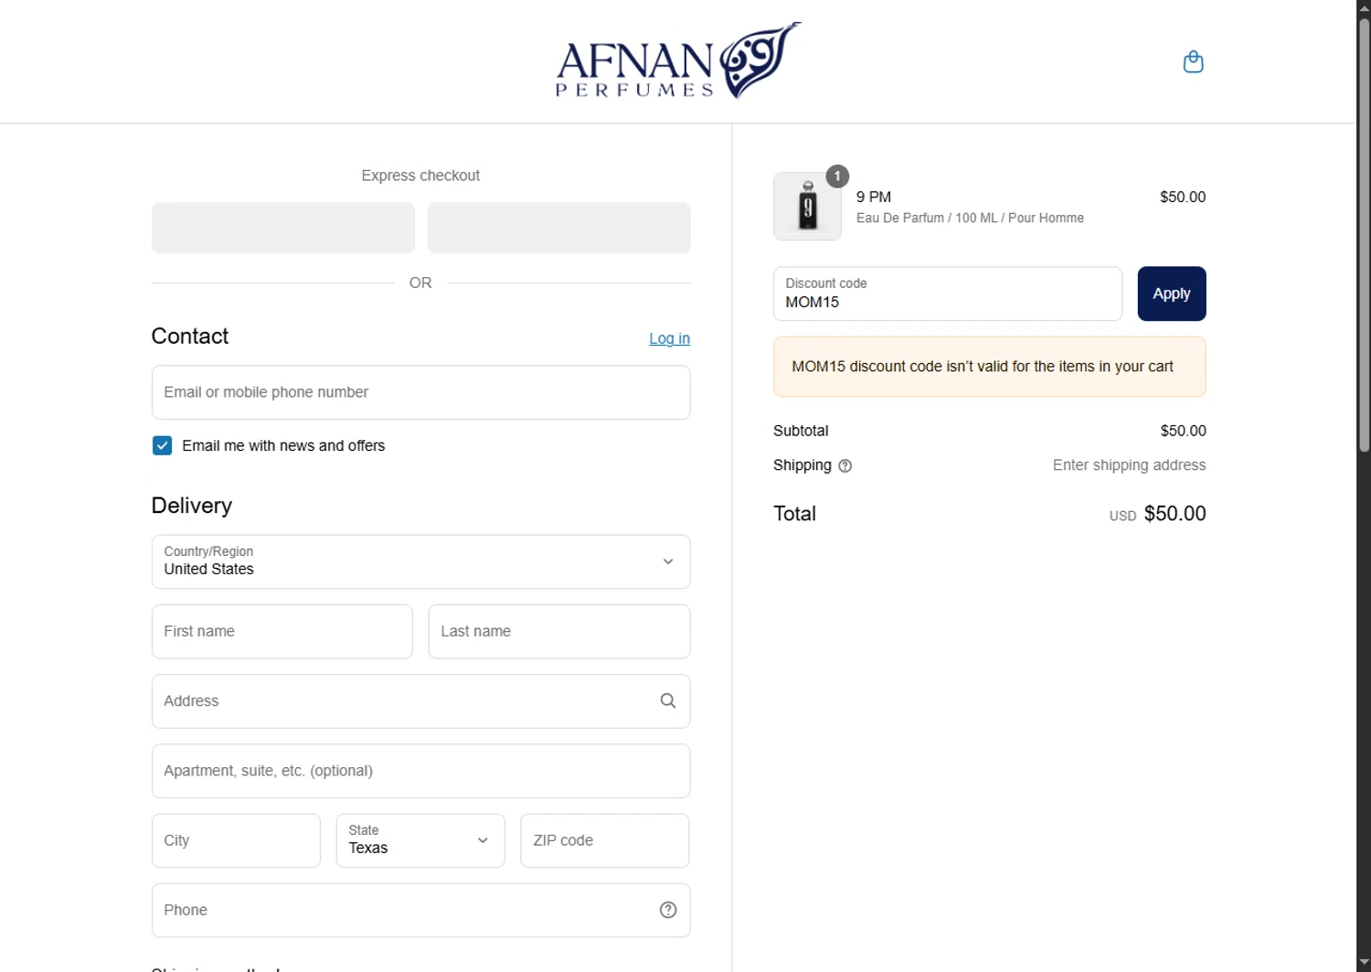Image resolution: width=1371 pixels, height=972 pixels.
Task: Click the Discount code field containing MOM15
Action: click(x=947, y=294)
